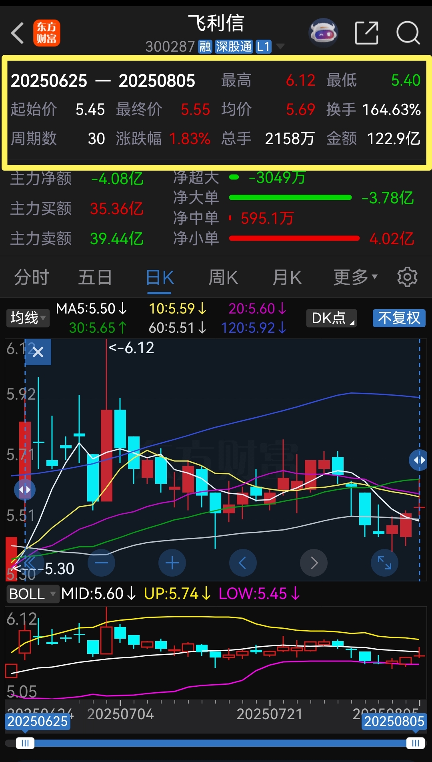
Task: Tap the 融 margin trading badge
Action: [x=205, y=46]
